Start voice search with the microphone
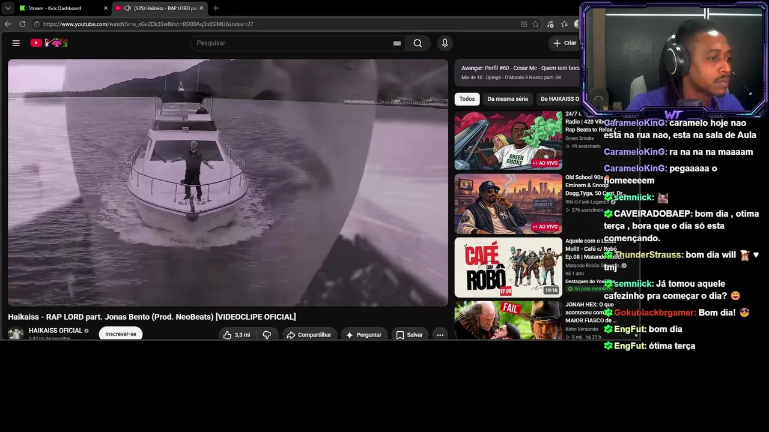 pos(445,43)
